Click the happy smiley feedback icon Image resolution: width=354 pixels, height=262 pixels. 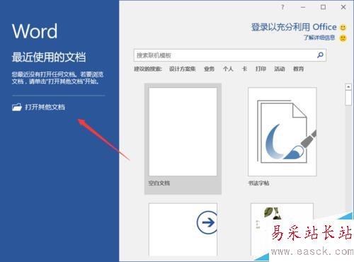coord(343,28)
